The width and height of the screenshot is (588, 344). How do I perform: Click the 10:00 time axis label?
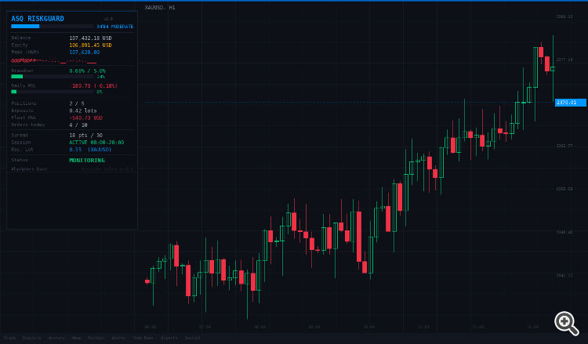pyautogui.click(x=369, y=327)
